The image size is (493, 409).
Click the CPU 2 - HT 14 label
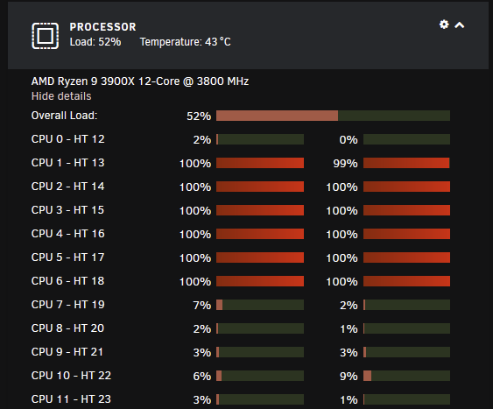68,187
